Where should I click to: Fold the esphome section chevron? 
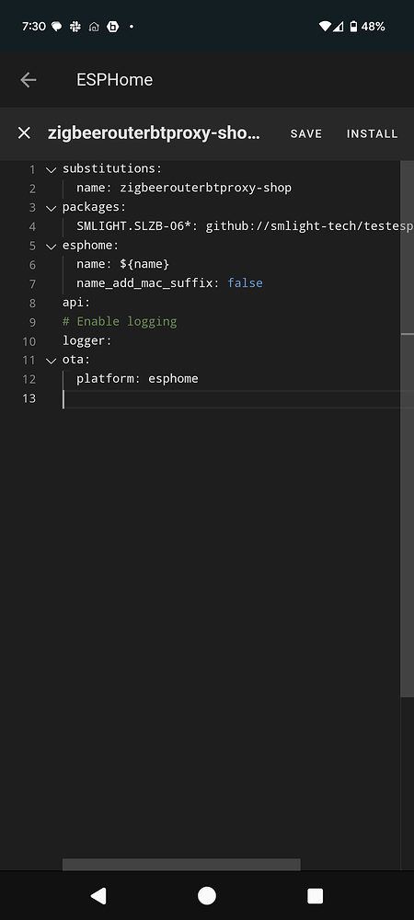[x=51, y=246]
